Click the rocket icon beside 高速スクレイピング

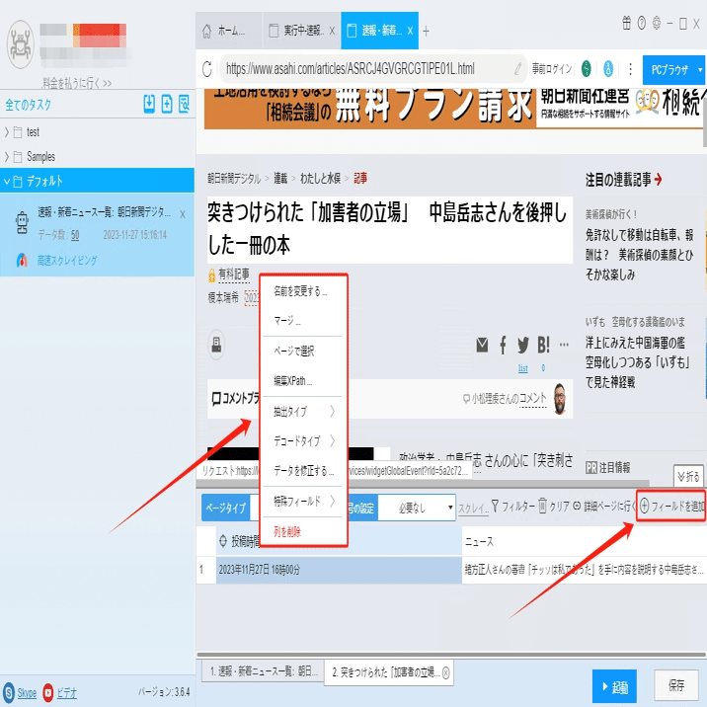pyautogui.click(x=22, y=260)
